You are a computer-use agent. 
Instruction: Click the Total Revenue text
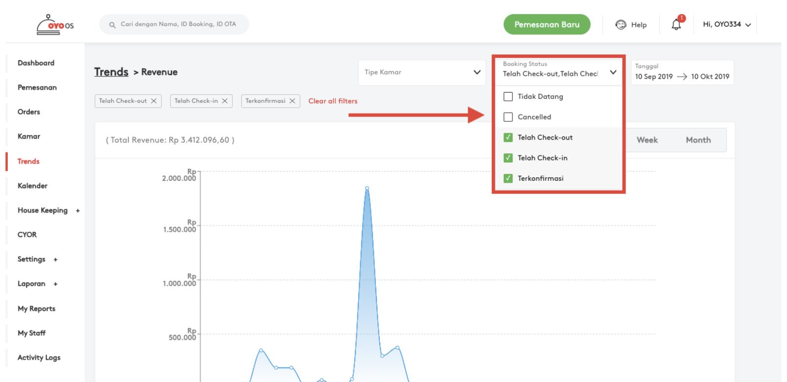(170, 140)
